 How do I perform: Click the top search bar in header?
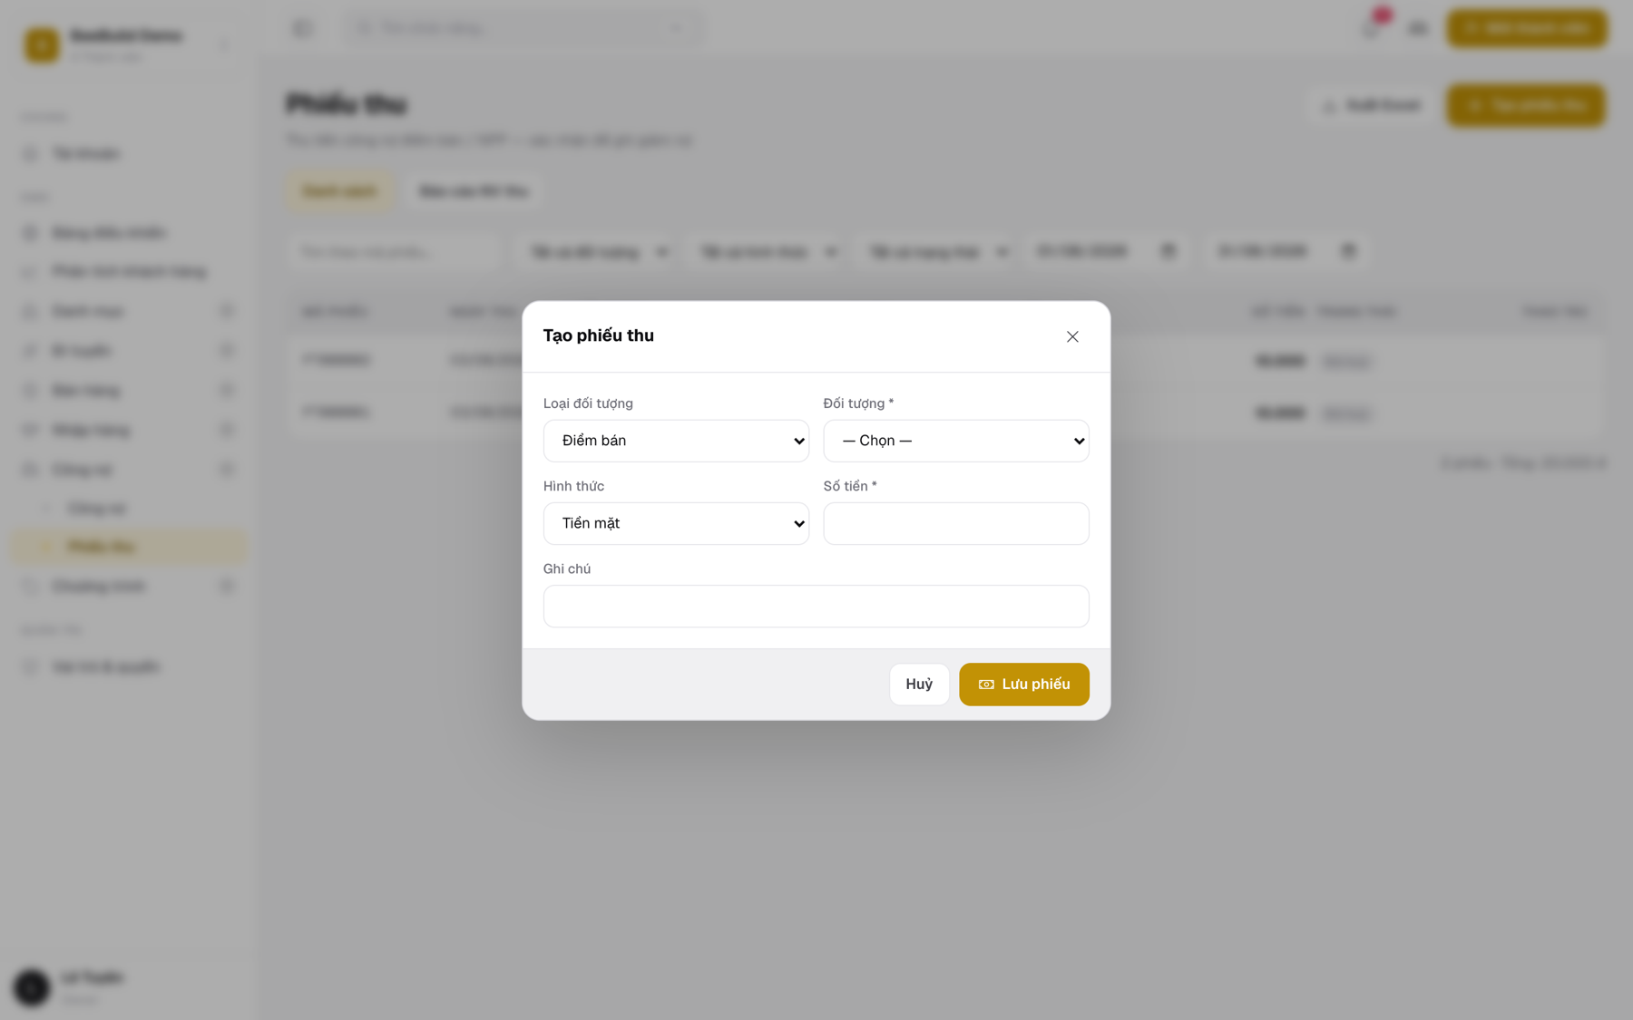pyautogui.click(x=520, y=28)
